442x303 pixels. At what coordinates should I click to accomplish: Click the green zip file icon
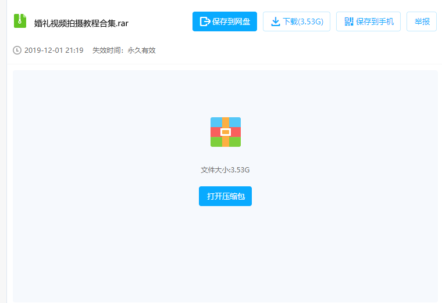[x=20, y=21]
